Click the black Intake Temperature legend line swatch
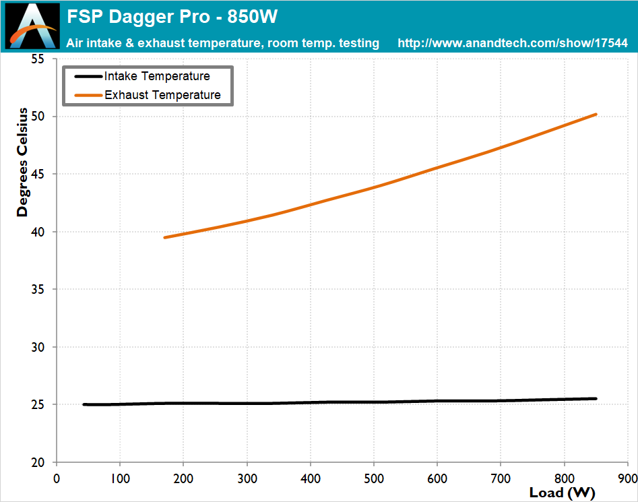This screenshot has height=502, width=638. tap(86, 76)
